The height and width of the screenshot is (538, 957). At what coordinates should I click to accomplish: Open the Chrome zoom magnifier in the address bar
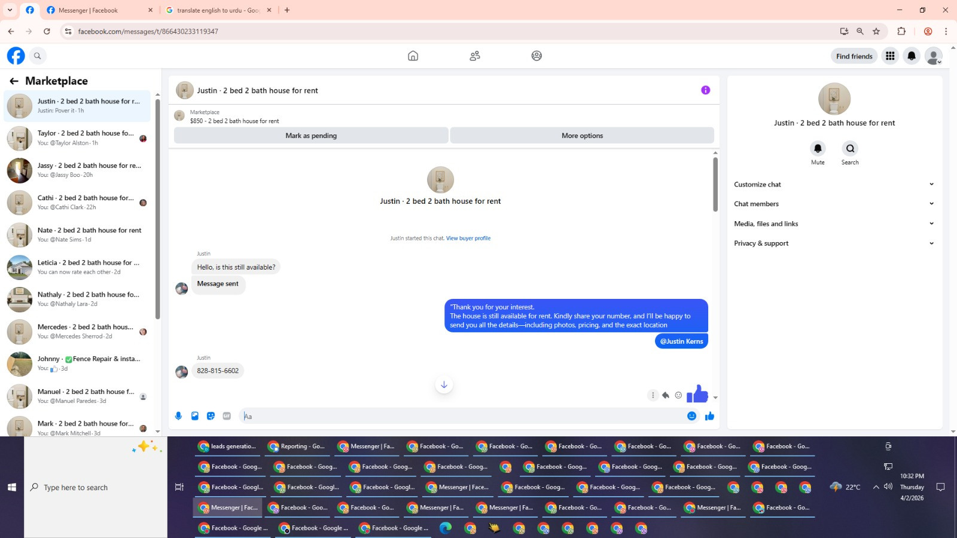[x=860, y=31]
